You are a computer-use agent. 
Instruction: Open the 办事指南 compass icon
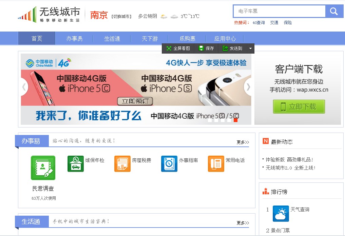tap(169, 164)
